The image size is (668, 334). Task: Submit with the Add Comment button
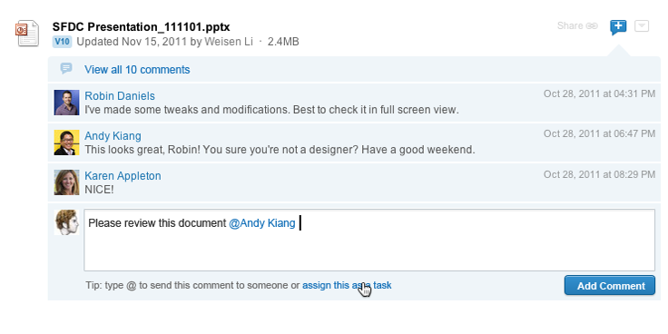(610, 285)
